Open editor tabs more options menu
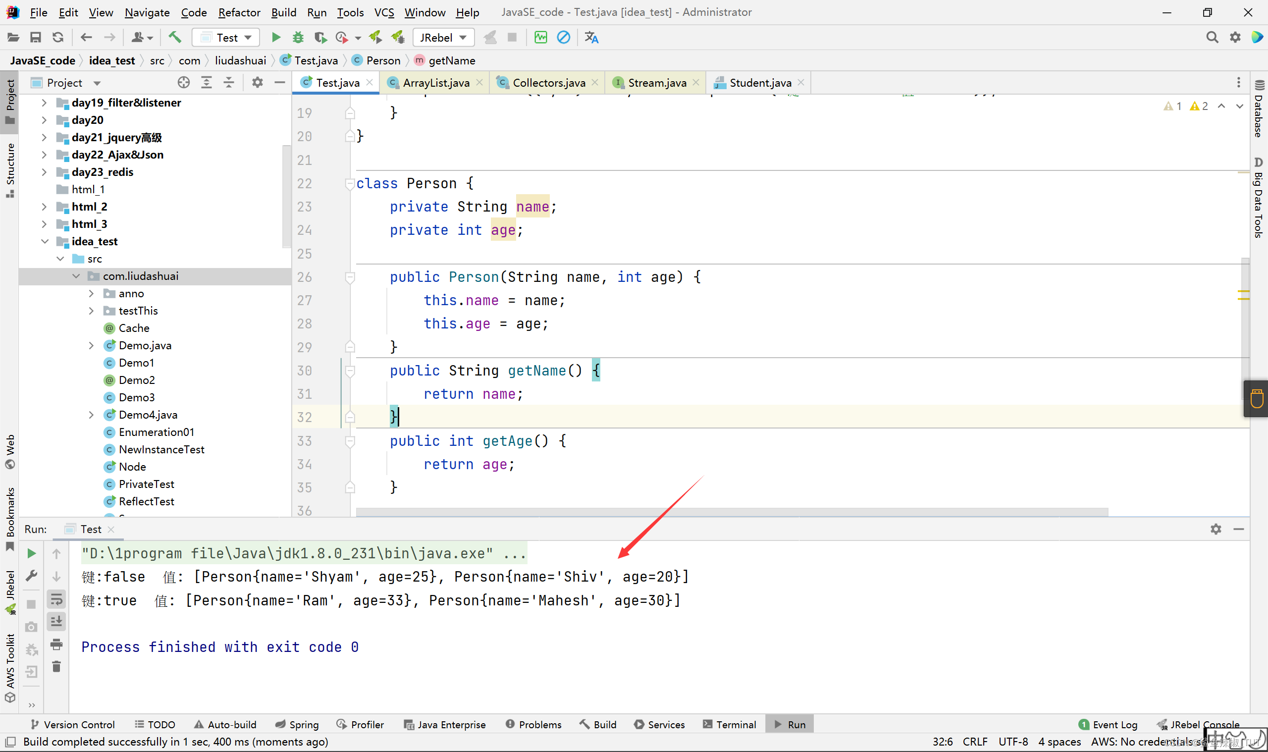The height and width of the screenshot is (752, 1268). (1239, 83)
